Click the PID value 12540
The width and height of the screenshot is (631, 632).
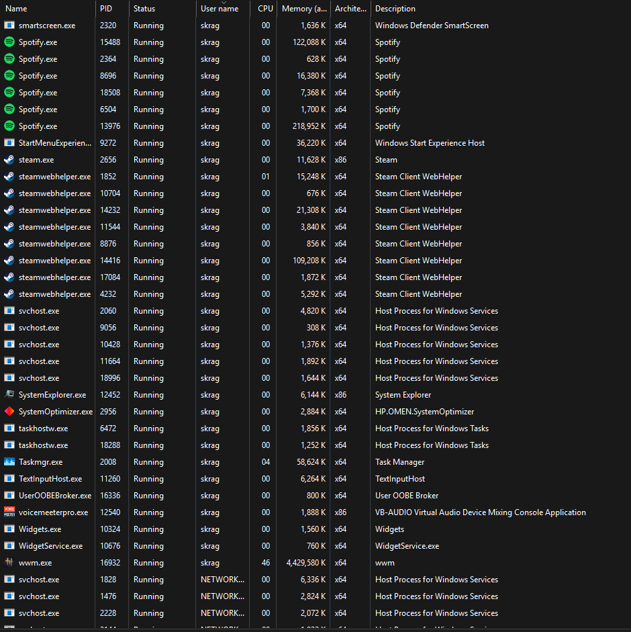click(110, 512)
